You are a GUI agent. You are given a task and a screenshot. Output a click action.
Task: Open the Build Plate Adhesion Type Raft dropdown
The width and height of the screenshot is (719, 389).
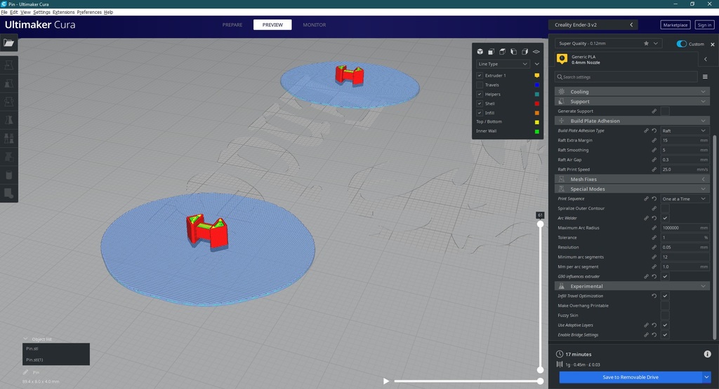tap(684, 131)
